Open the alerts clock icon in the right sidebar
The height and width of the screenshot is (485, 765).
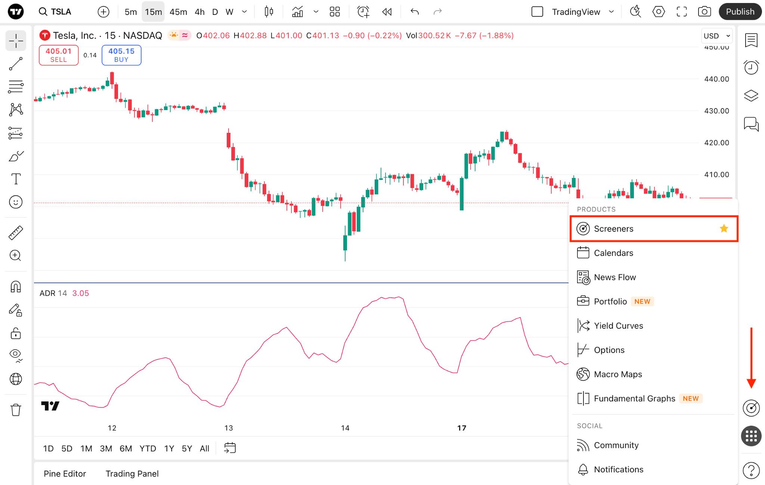pyautogui.click(x=751, y=68)
